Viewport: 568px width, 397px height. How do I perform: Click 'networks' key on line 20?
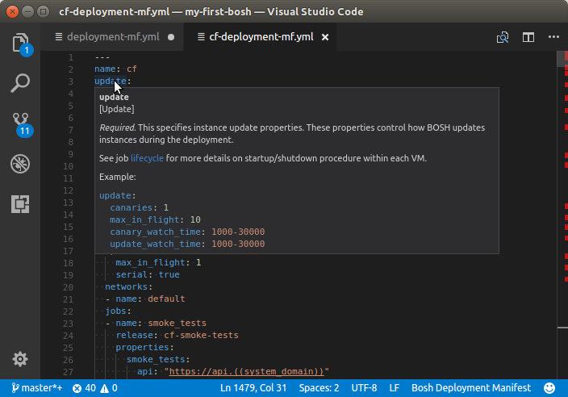(x=126, y=286)
